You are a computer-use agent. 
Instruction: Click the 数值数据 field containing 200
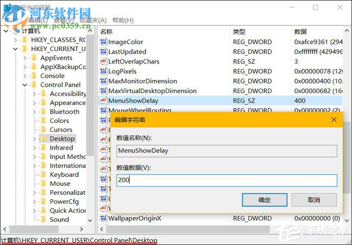point(226,180)
